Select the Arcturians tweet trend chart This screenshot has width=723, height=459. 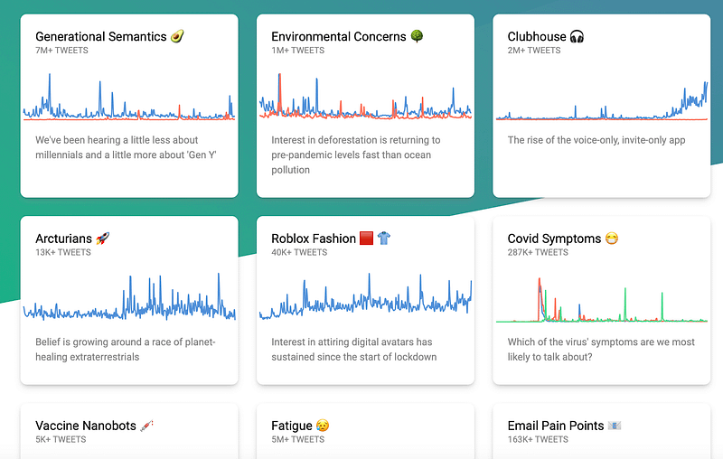tap(129, 296)
